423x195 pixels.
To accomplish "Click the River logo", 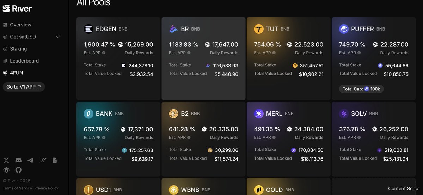I will pyautogui.click(x=17, y=8).
